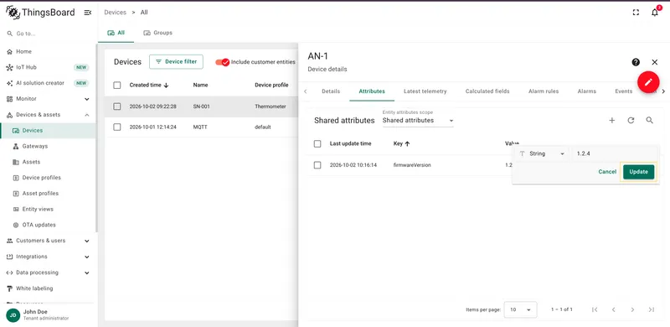Screen dimensions: 670x327
Task: Close the AN-1 device details panel
Action: pos(655,63)
